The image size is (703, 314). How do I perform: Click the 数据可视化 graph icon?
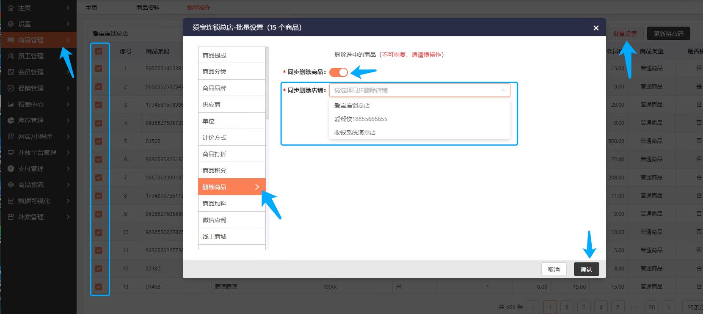11,201
